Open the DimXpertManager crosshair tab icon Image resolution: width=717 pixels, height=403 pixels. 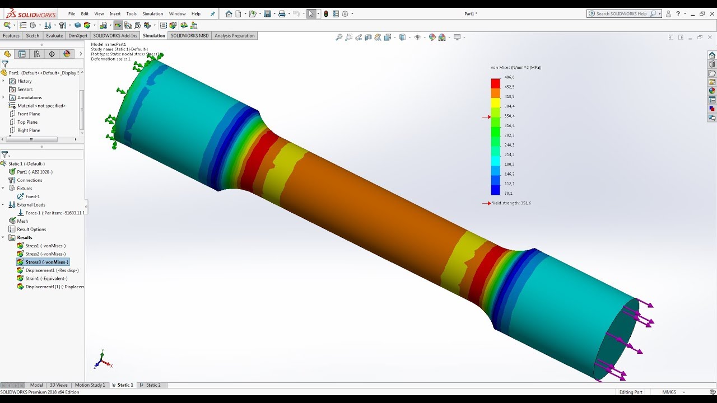(x=52, y=54)
